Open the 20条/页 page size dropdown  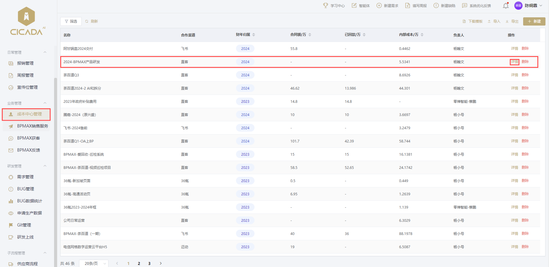point(94,263)
